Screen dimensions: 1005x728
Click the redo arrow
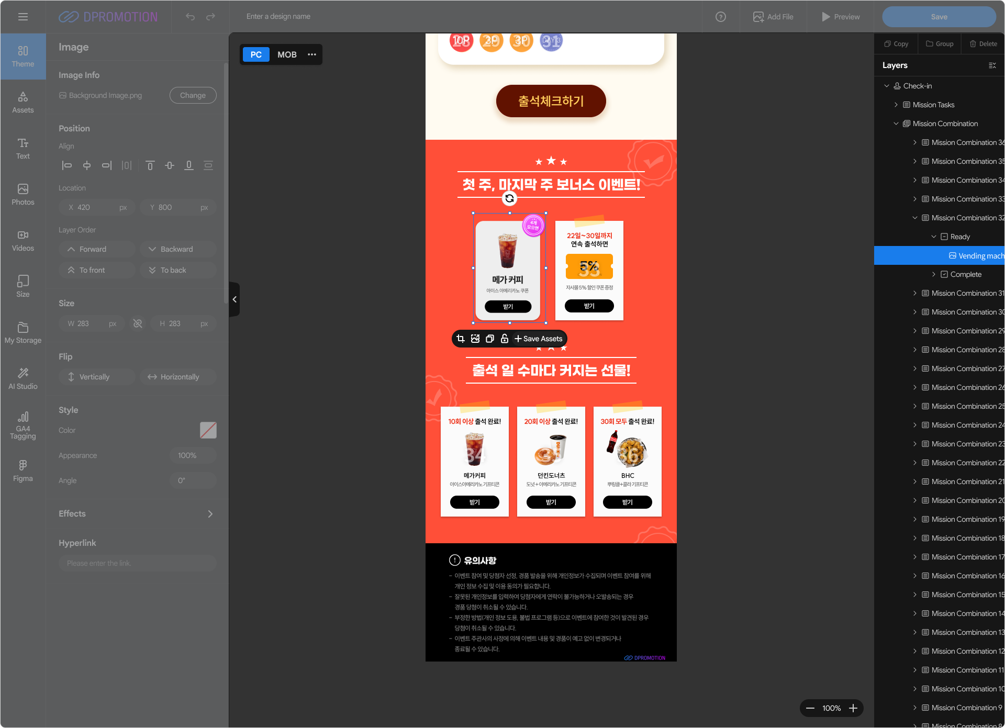pos(210,17)
